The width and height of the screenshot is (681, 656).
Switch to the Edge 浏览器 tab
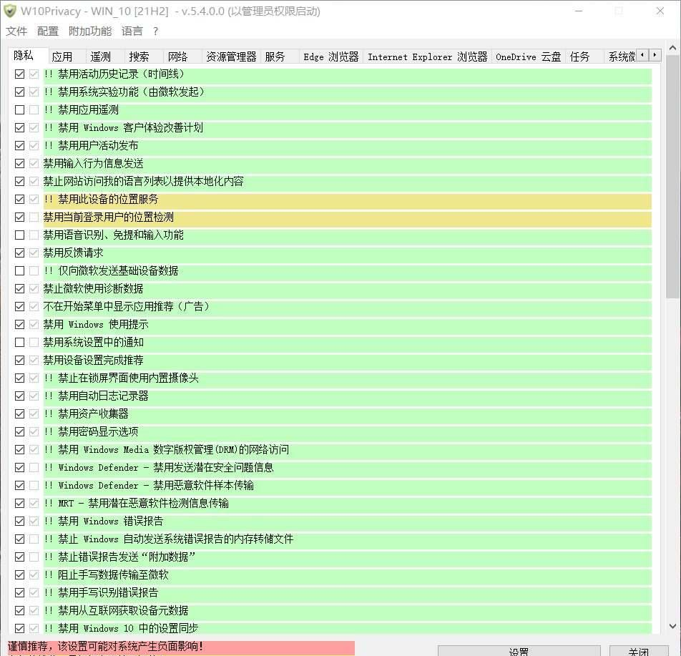331,57
